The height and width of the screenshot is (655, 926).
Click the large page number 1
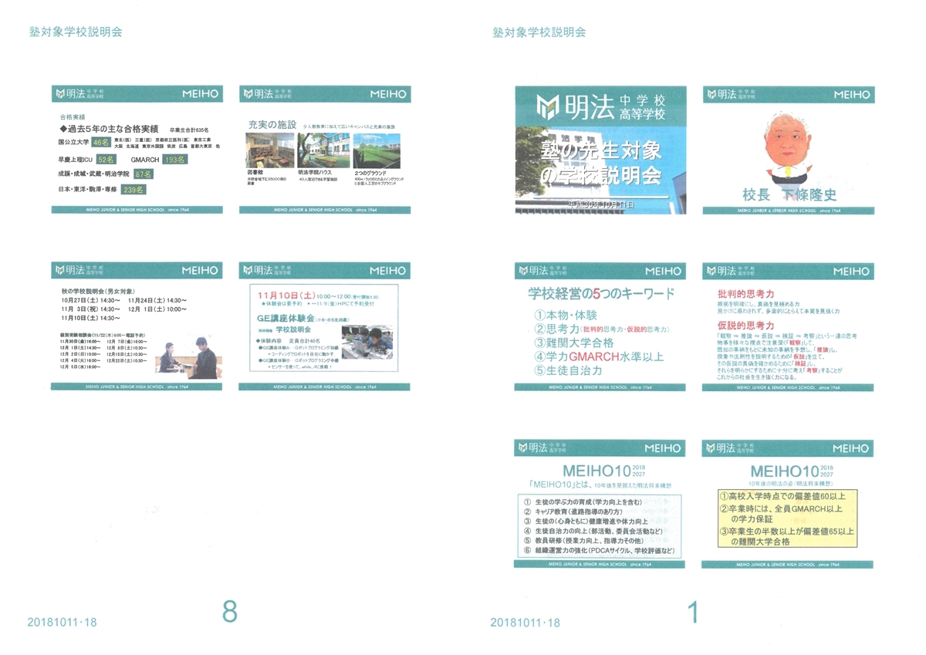(x=693, y=612)
